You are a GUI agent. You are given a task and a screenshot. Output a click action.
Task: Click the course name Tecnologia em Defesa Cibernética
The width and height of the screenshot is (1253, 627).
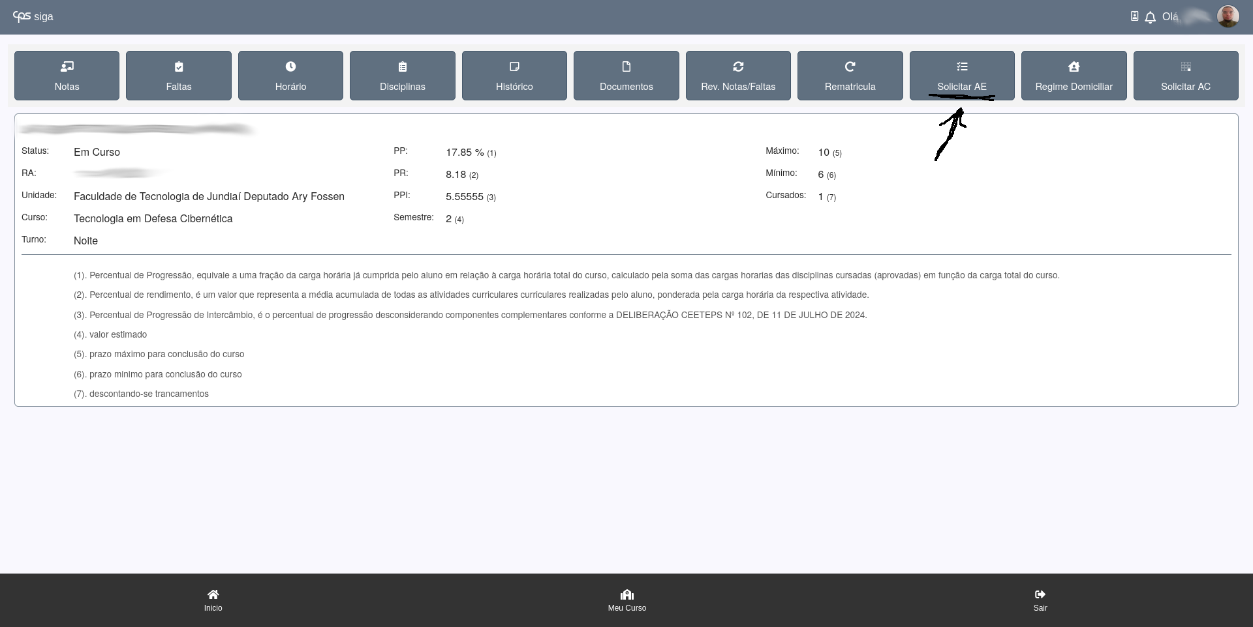pyautogui.click(x=153, y=218)
